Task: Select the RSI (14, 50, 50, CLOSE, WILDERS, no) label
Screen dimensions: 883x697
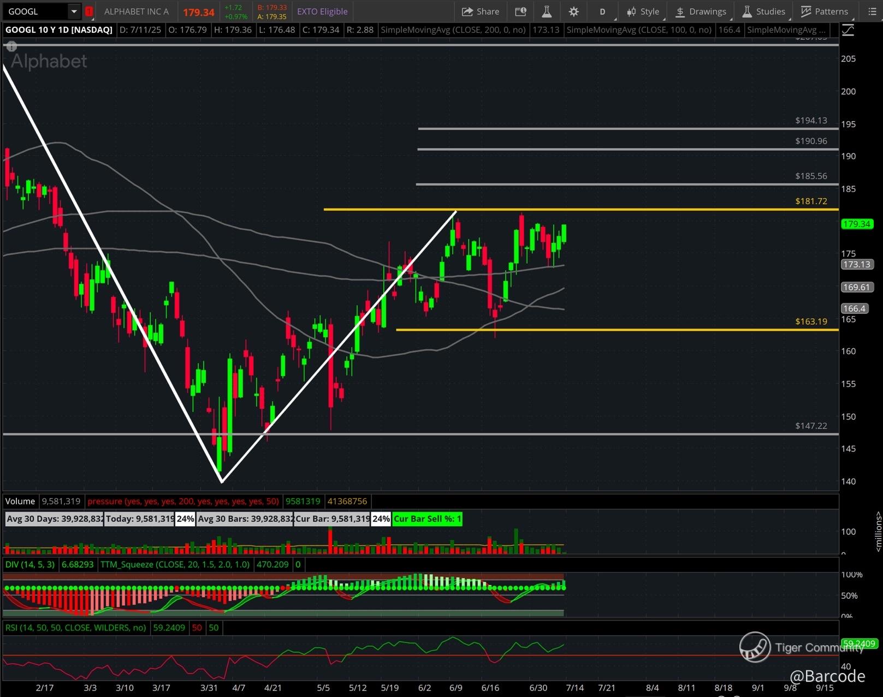Action: pos(76,628)
